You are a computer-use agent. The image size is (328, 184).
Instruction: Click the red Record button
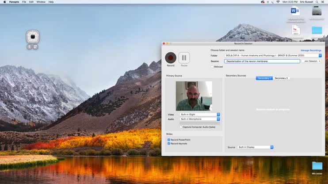(x=171, y=57)
